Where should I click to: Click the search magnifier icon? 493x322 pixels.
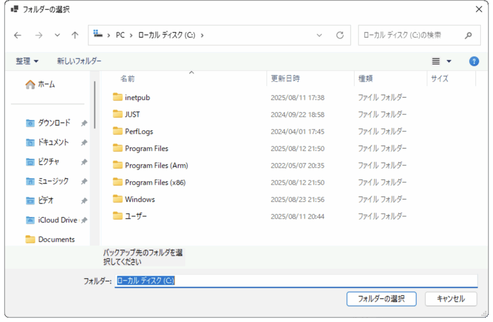click(x=469, y=35)
